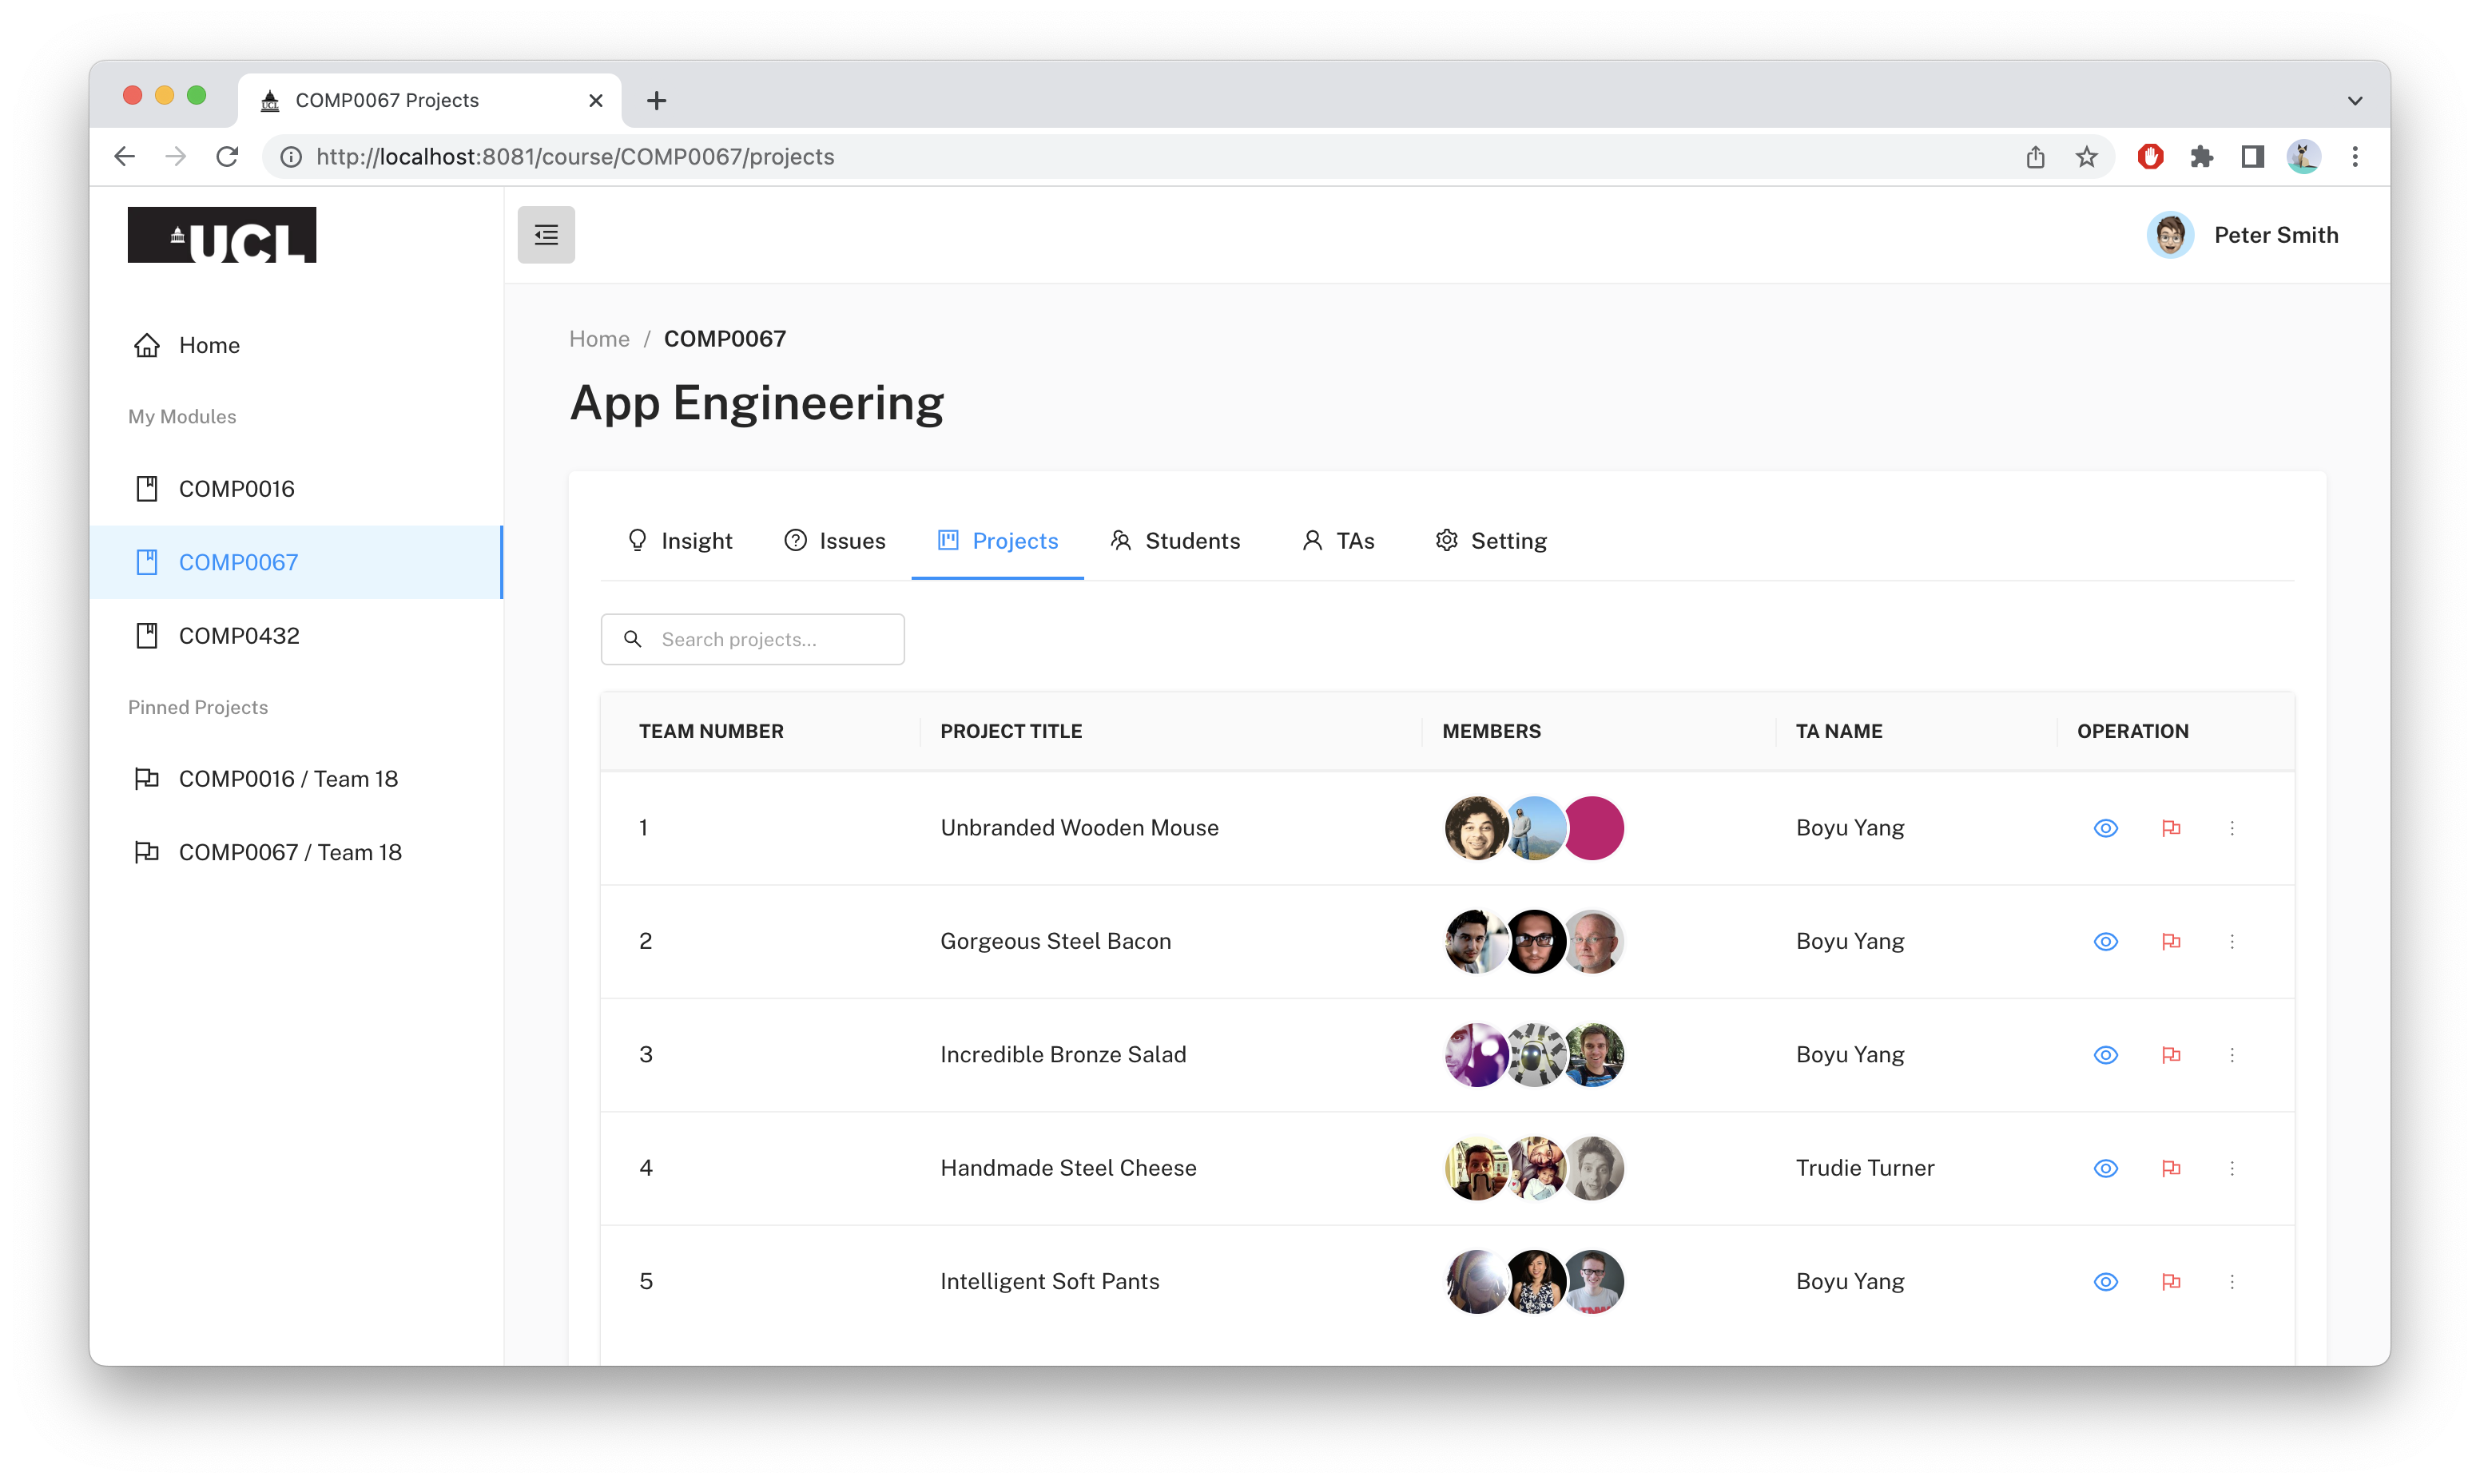Pin team 3 project with flag icon
2480x1484 pixels.
(x=2171, y=1055)
